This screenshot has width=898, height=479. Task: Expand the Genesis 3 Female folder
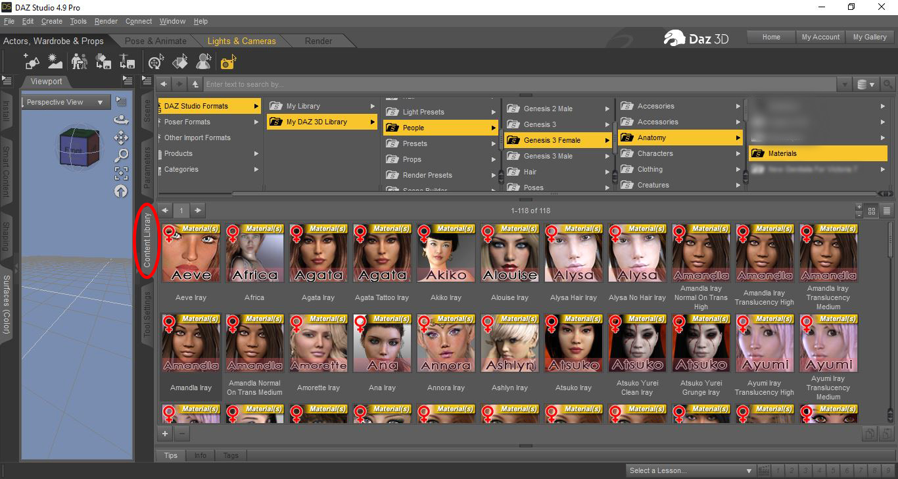click(607, 140)
